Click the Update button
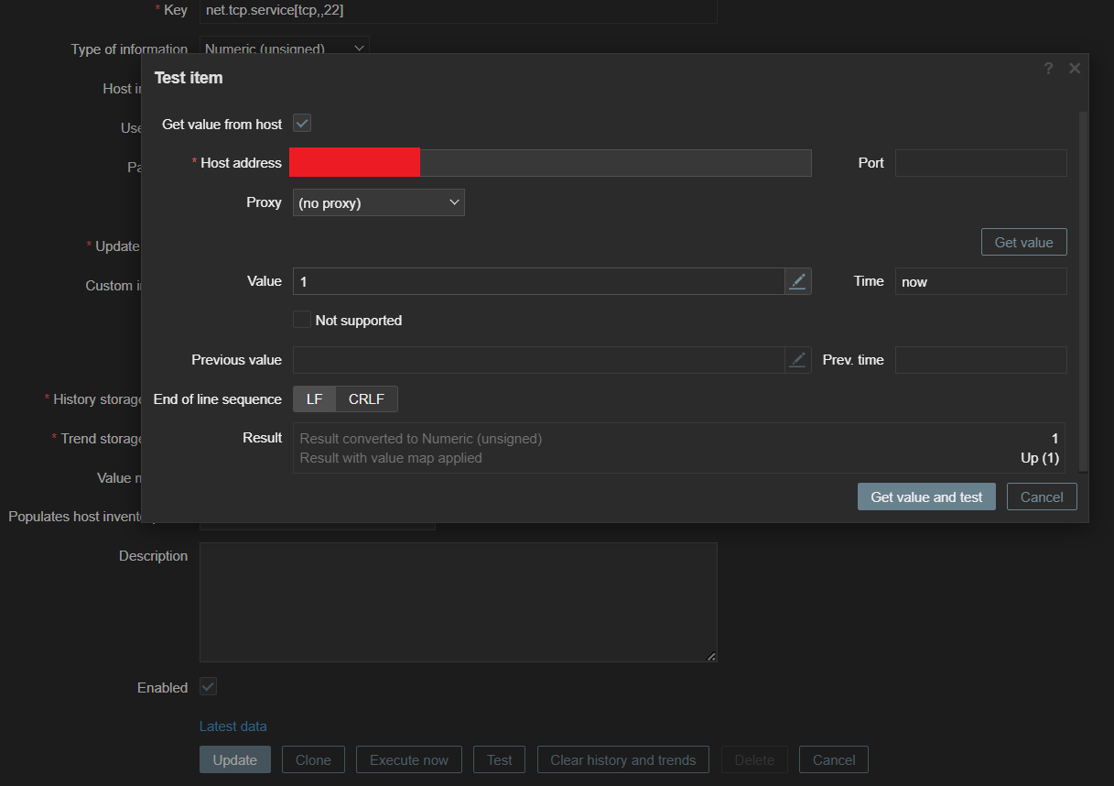This screenshot has width=1114, height=786. click(234, 759)
